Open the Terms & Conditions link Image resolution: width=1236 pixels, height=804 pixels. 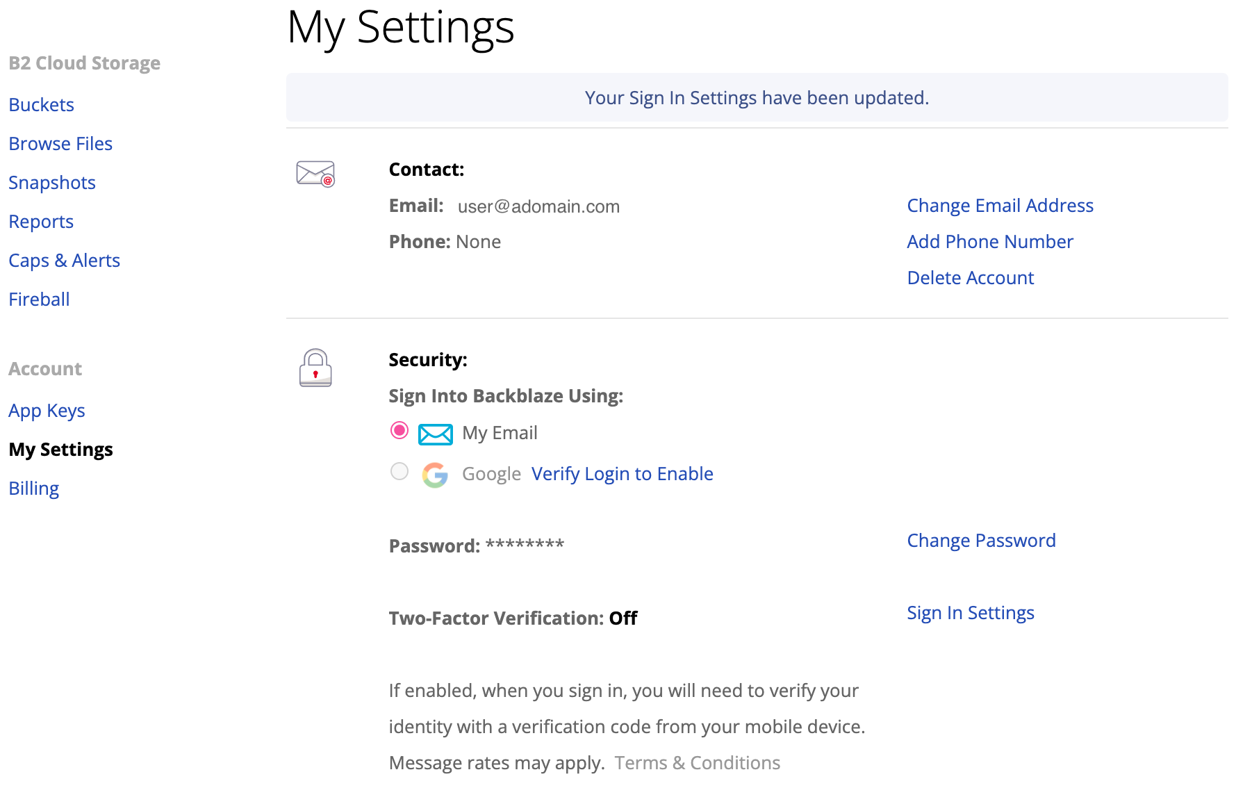[x=698, y=763]
